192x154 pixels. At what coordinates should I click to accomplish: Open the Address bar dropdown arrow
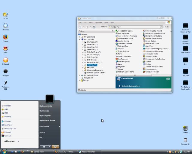161,27
